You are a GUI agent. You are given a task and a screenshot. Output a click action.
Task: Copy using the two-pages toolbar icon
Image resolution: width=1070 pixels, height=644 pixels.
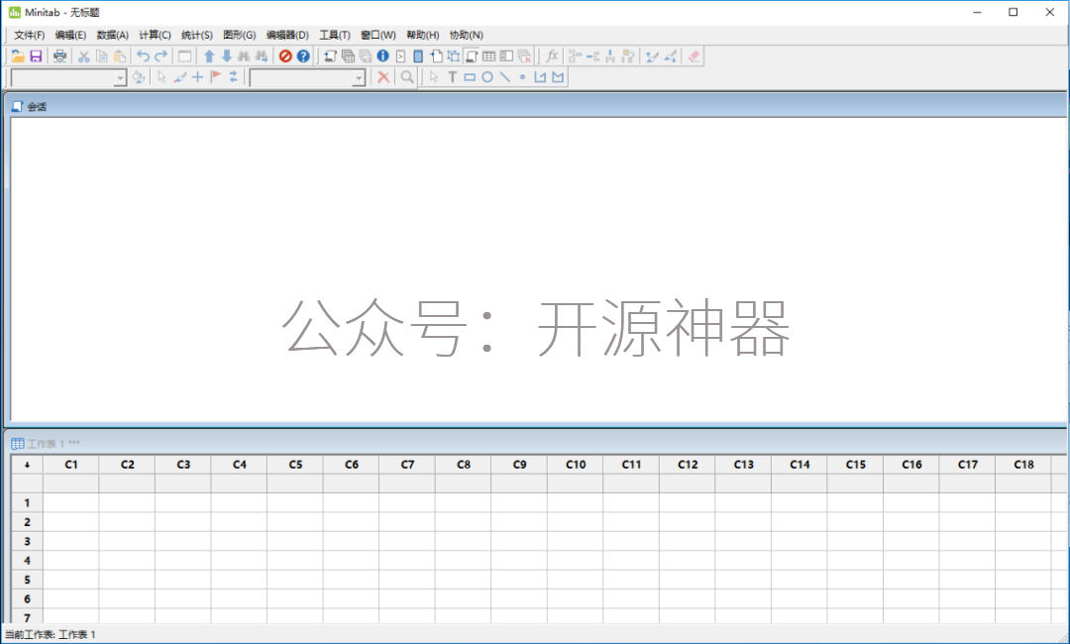coord(102,56)
